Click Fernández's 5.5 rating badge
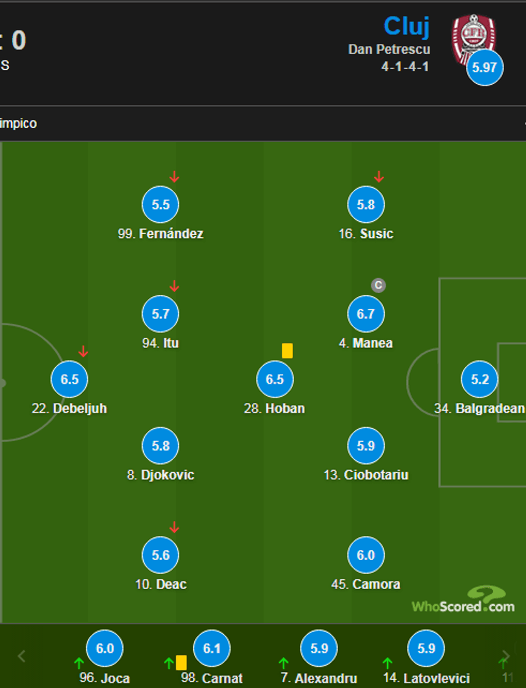 point(160,205)
